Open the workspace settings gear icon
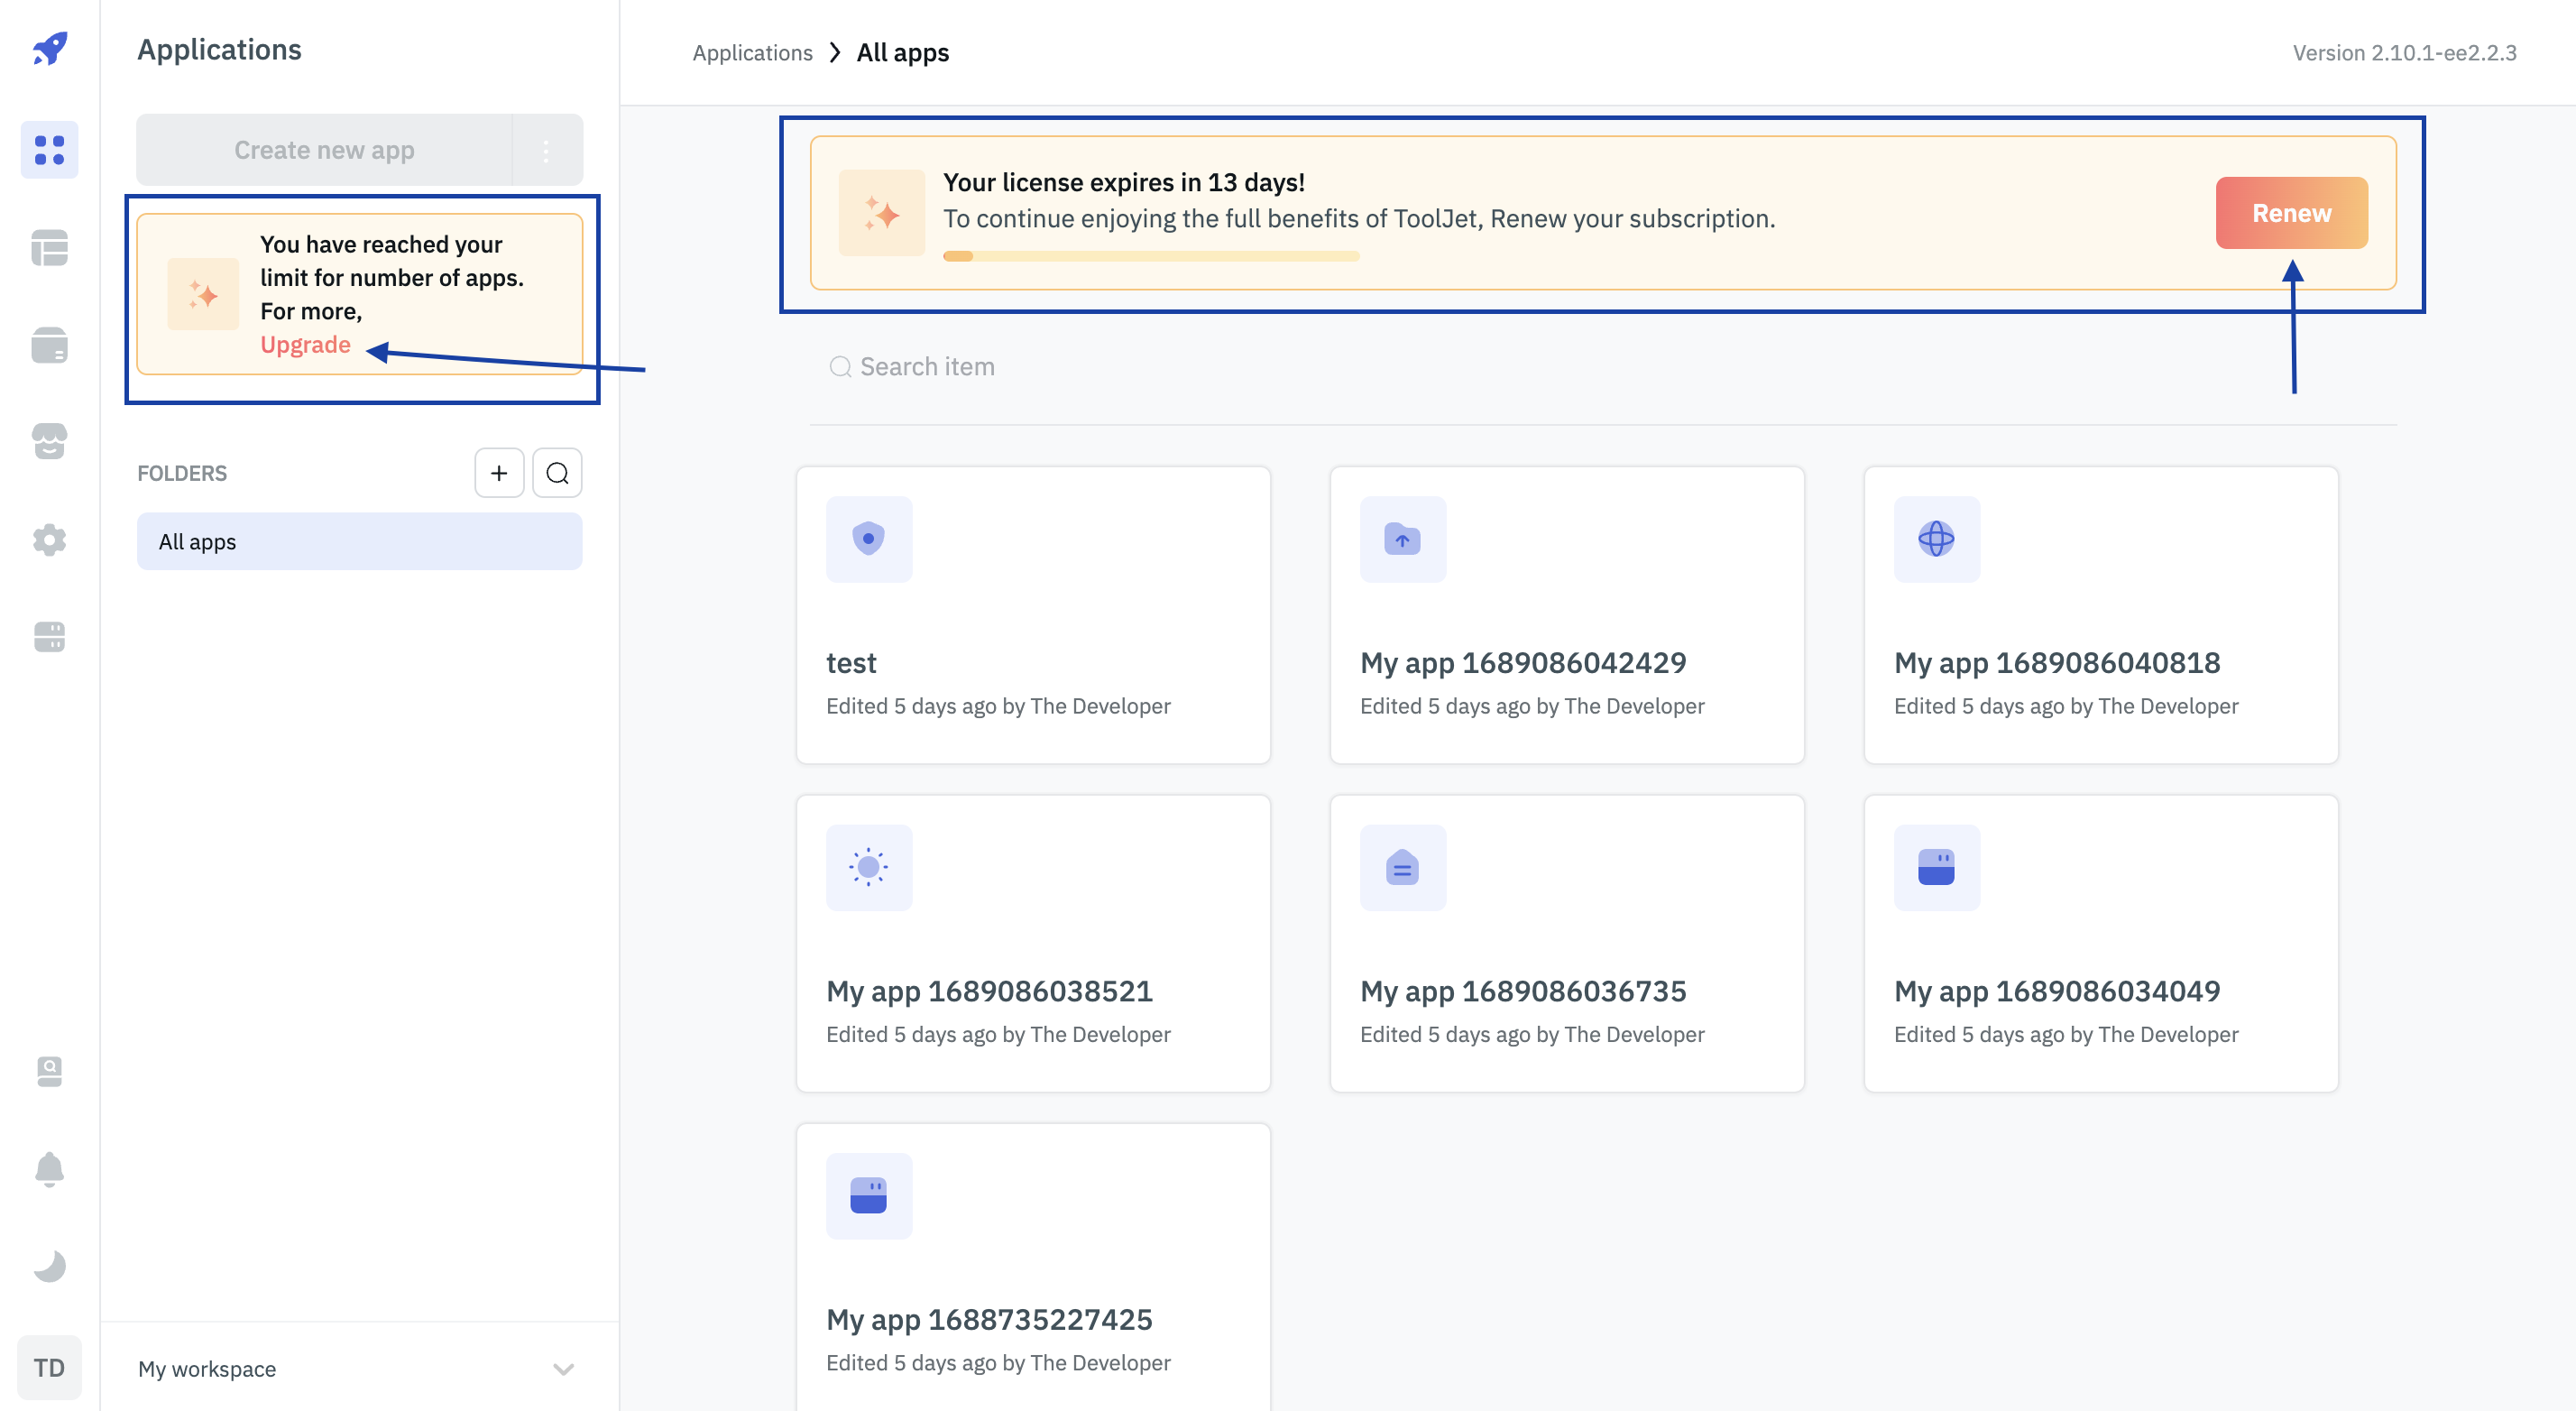Image resolution: width=2576 pixels, height=1411 pixels. [x=49, y=539]
